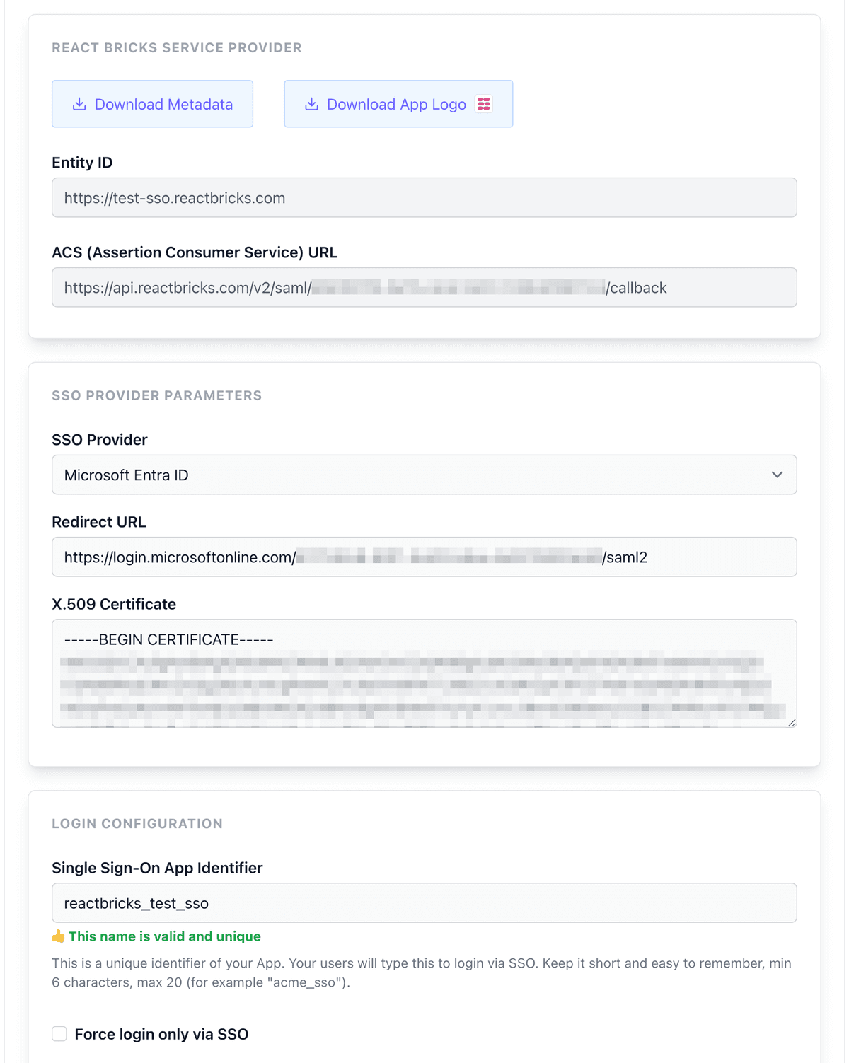Click the pink app logo thumbnail icon
This screenshot has width=849, height=1063.
(484, 103)
